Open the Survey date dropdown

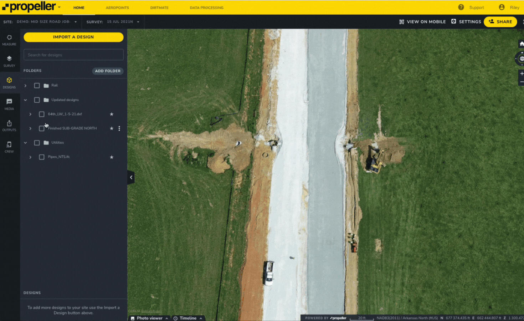(x=138, y=21)
